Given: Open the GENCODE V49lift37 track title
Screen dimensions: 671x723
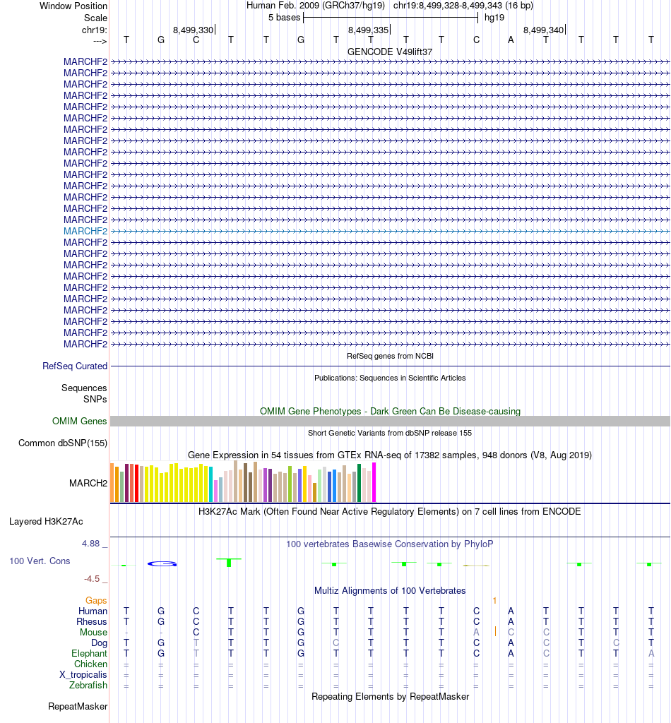Looking at the screenshot, I should click(390, 52).
